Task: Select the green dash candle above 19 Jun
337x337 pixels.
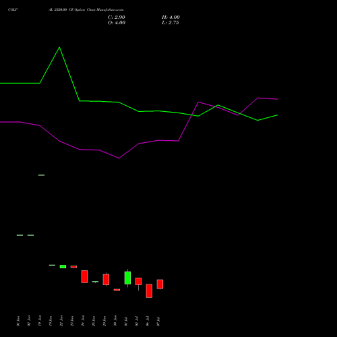Action: click(x=52, y=265)
